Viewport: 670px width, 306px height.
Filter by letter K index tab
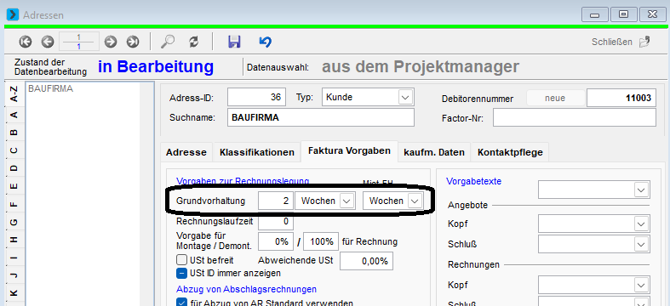point(14,292)
